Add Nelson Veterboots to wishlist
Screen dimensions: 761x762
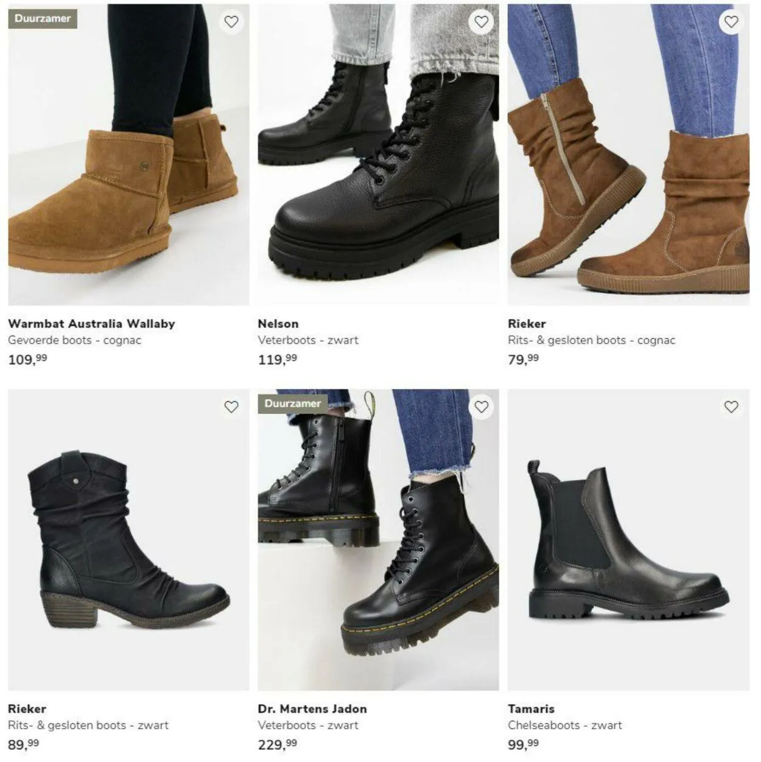[482, 22]
